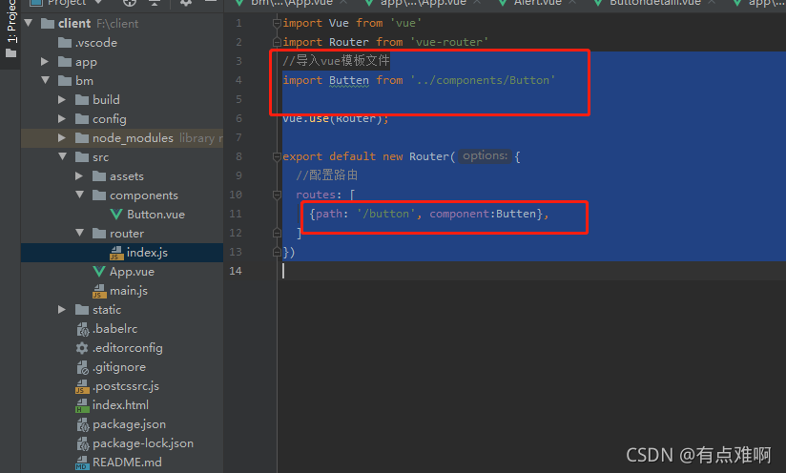Click the 'vue-router' string on line 2

tap(449, 42)
